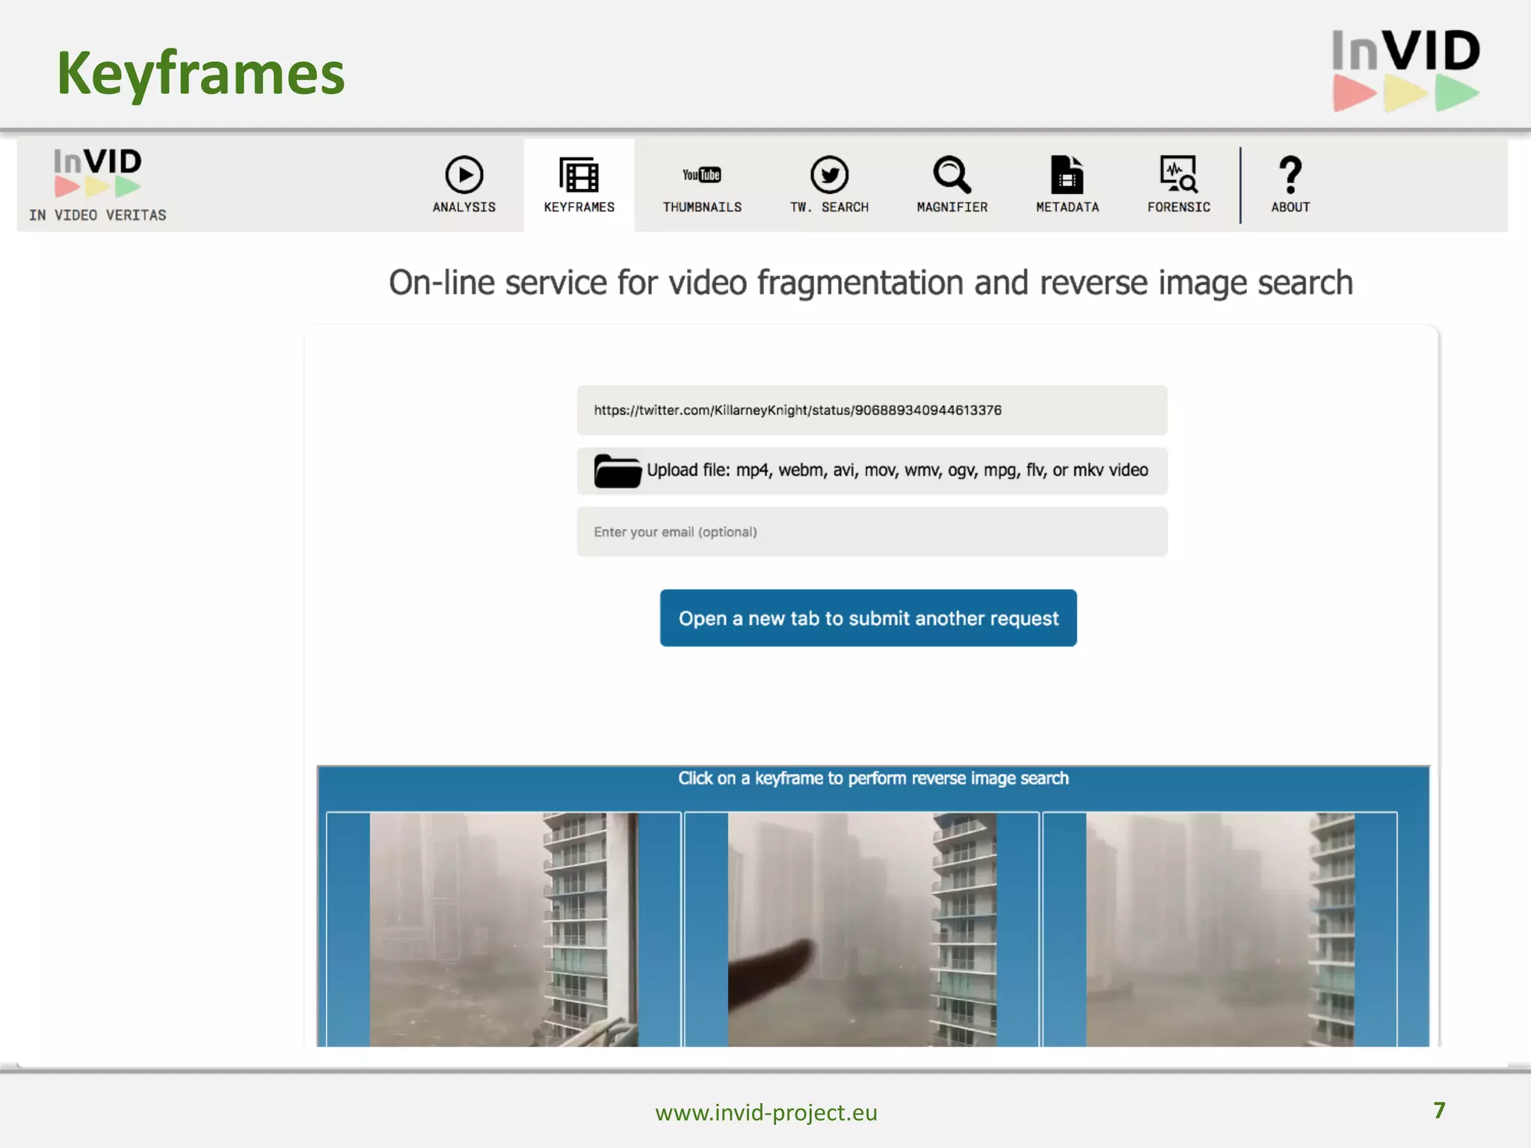Image resolution: width=1531 pixels, height=1148 pixels.
Task: Switch to the ABOUT tab label
Action: tap(1290, 207)
